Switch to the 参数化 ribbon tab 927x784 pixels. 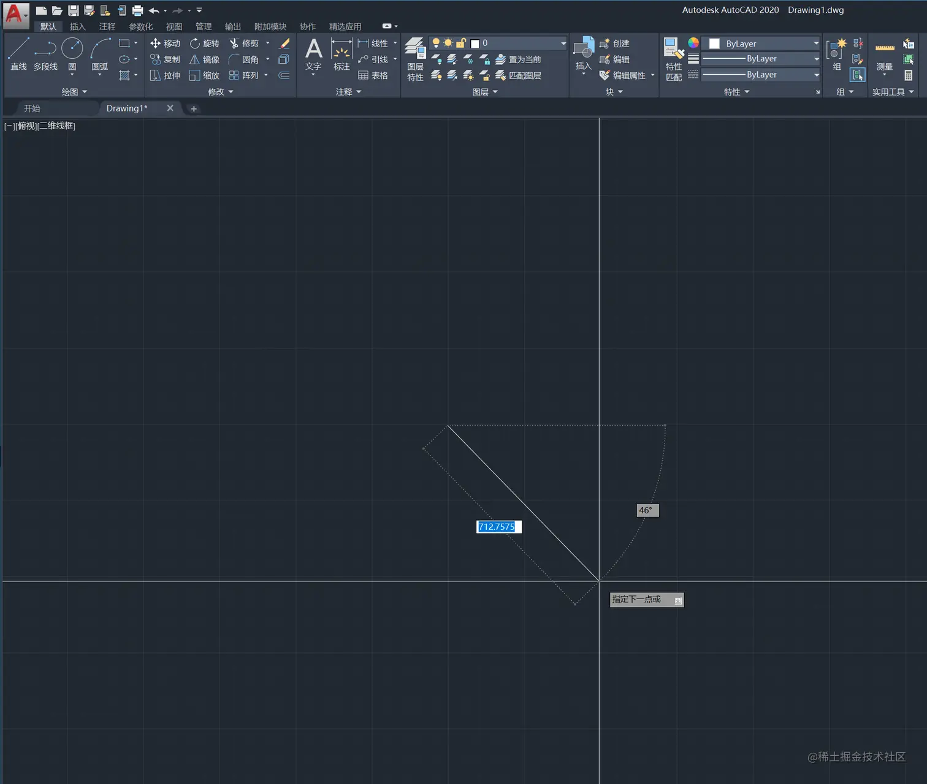[141, 26]
